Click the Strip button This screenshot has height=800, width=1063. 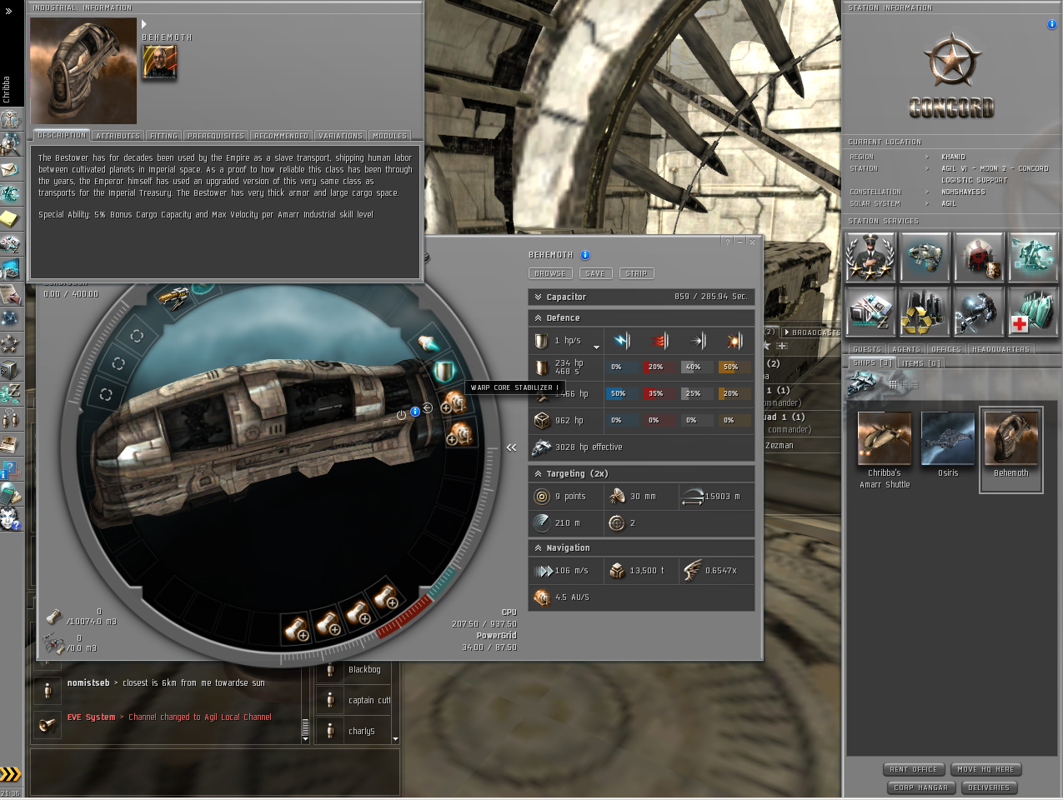637,273
